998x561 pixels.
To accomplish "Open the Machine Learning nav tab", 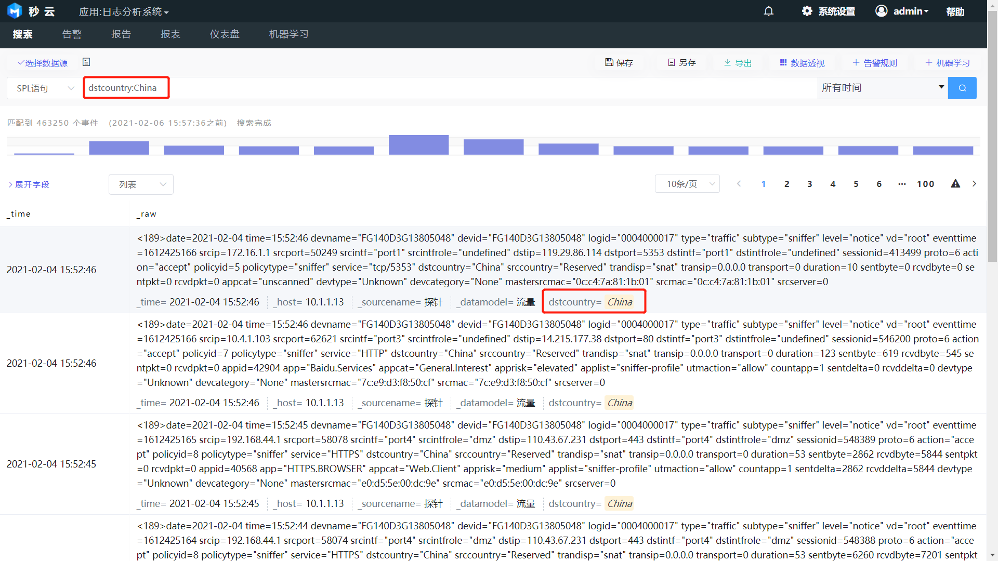I will tap(288, 34).
